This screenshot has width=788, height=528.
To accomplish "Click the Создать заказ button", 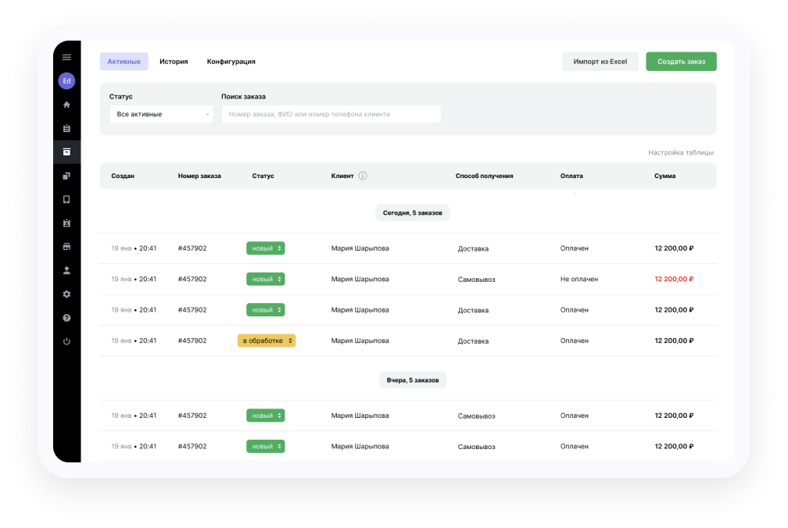I will (681, 61).
